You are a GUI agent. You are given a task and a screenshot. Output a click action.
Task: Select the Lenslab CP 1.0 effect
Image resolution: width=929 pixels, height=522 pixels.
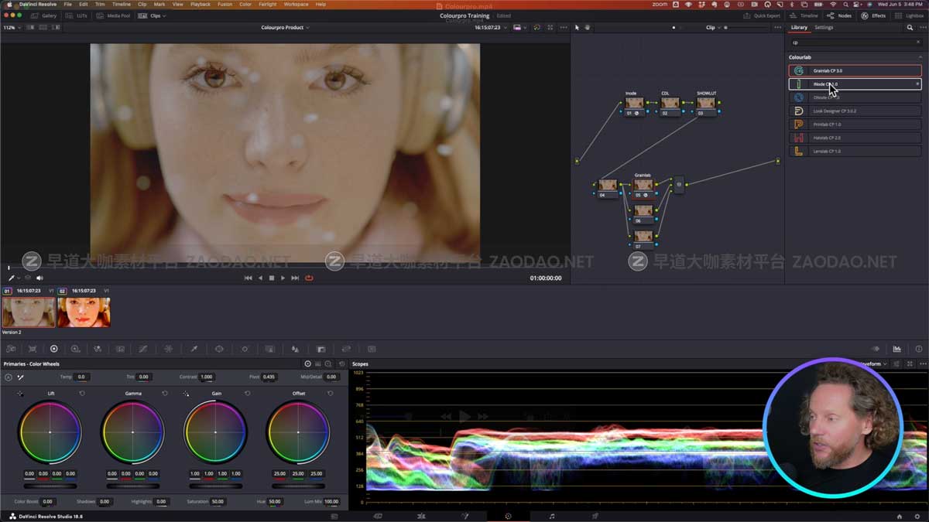tap(855, 151)
